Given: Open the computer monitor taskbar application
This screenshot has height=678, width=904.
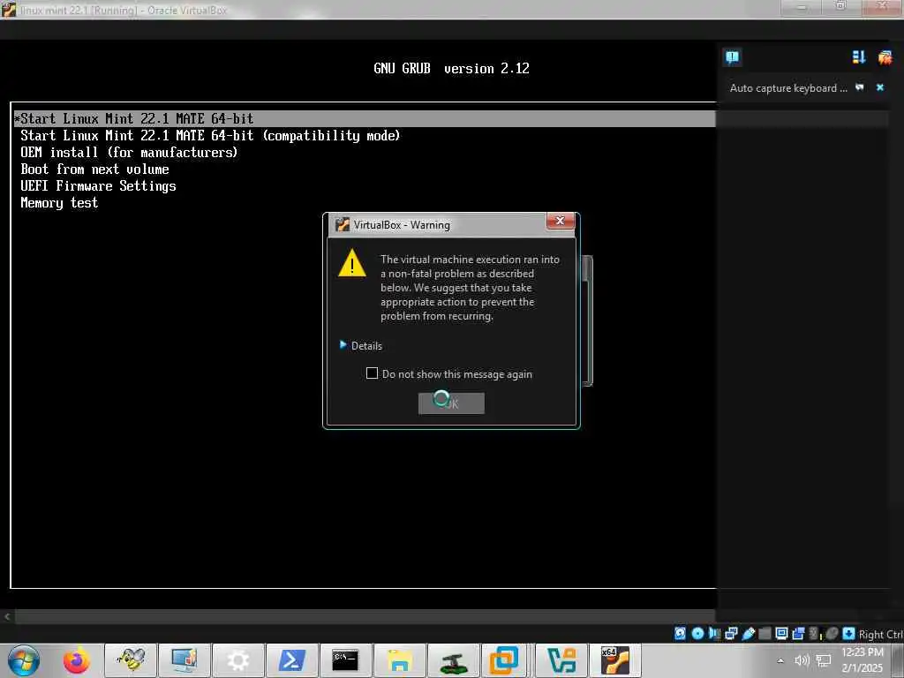Looking at the screenshot, I should coord(185,660).
